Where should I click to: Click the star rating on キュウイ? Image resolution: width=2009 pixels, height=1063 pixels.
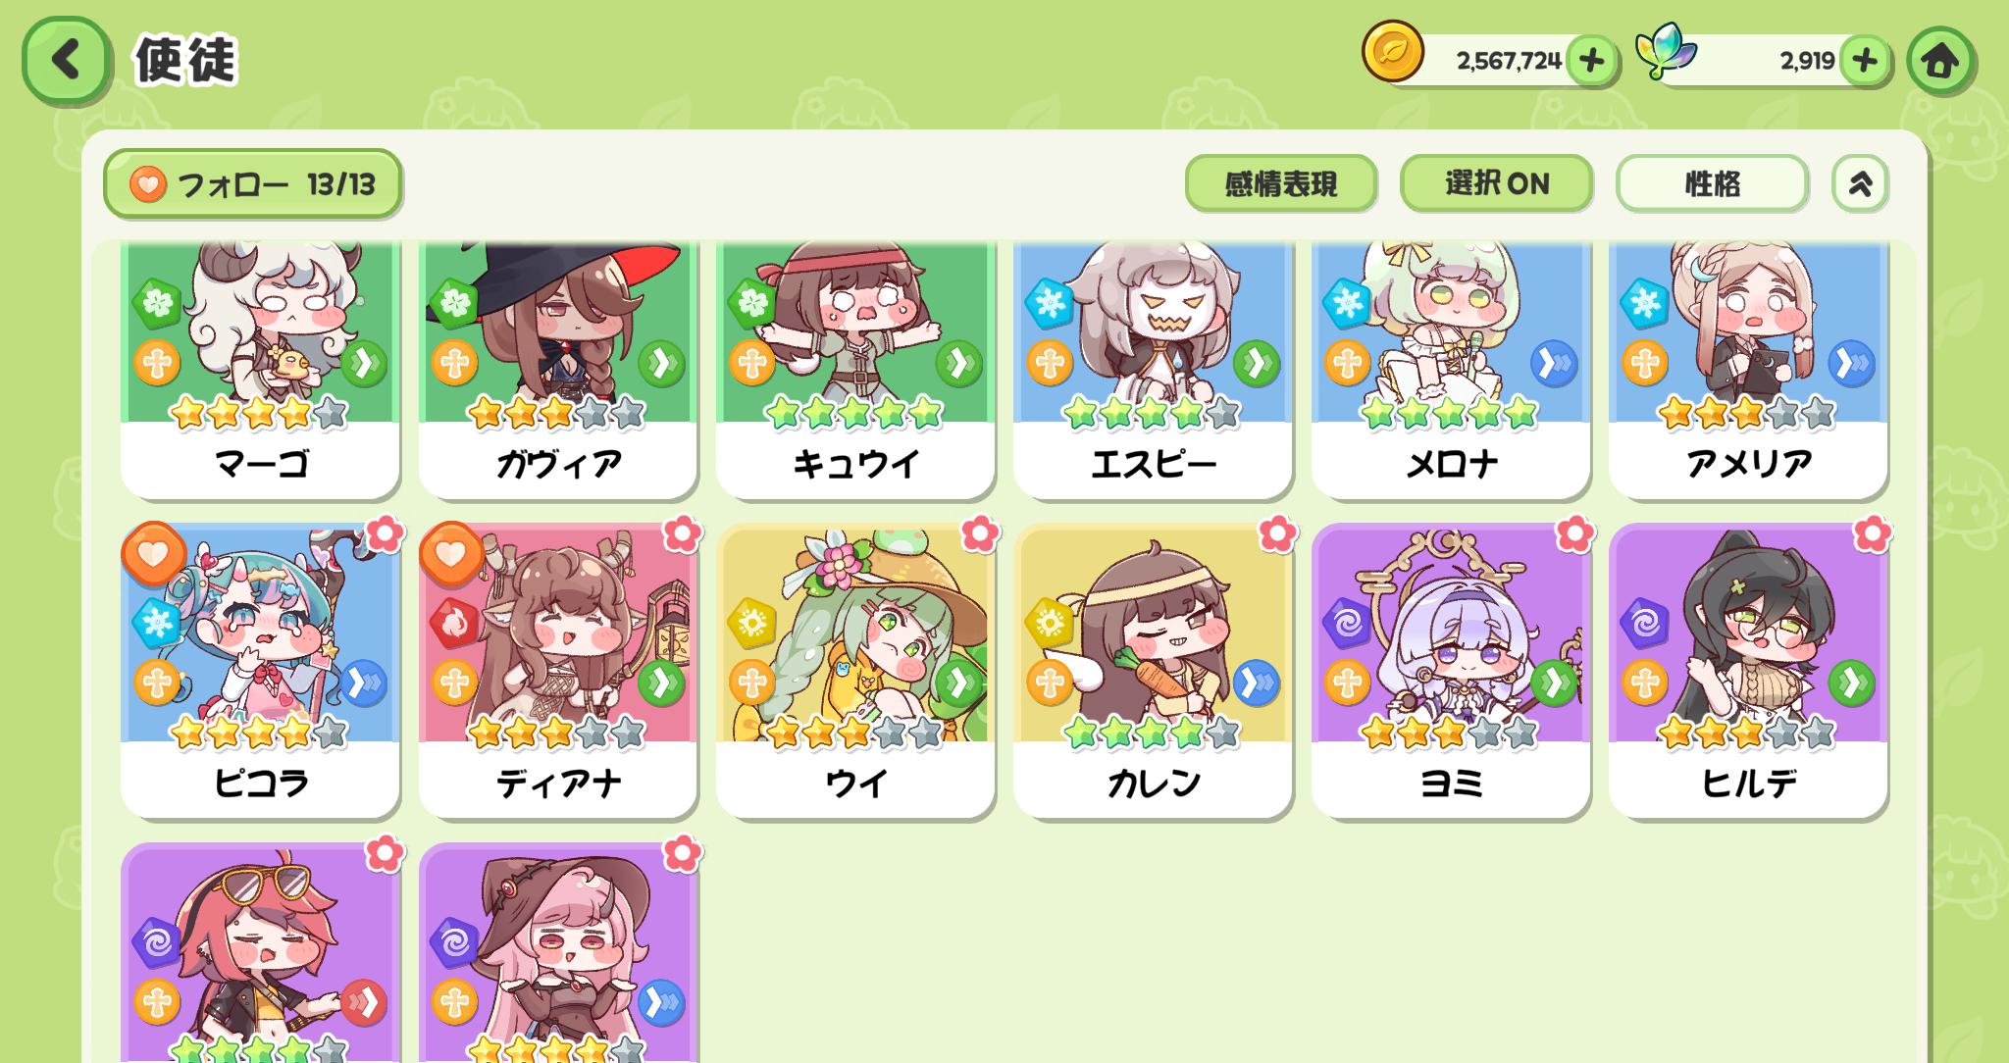[854, 413]
